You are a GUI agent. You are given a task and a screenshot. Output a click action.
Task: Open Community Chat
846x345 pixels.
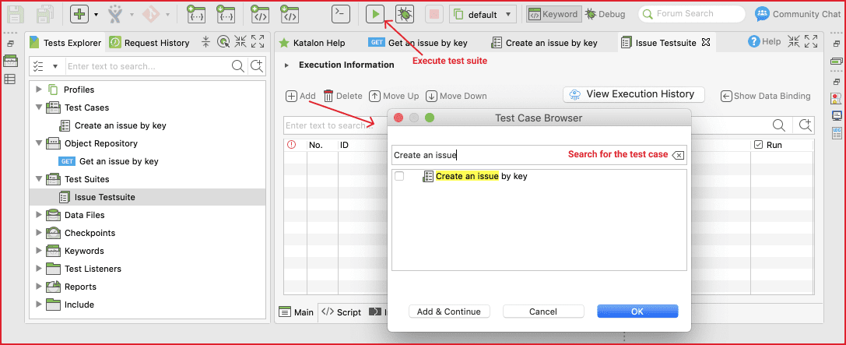tap(797, 14)
